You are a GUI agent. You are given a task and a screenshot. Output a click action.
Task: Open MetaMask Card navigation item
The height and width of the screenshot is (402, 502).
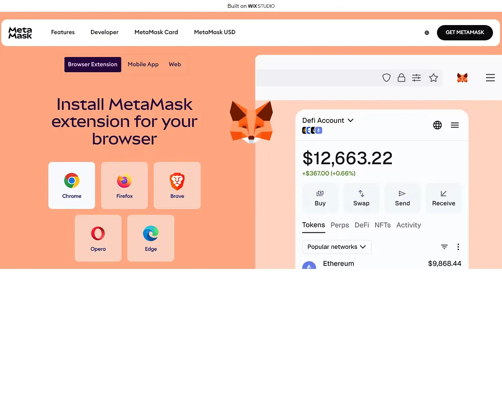pyautogui.click(x=156, y=32)
